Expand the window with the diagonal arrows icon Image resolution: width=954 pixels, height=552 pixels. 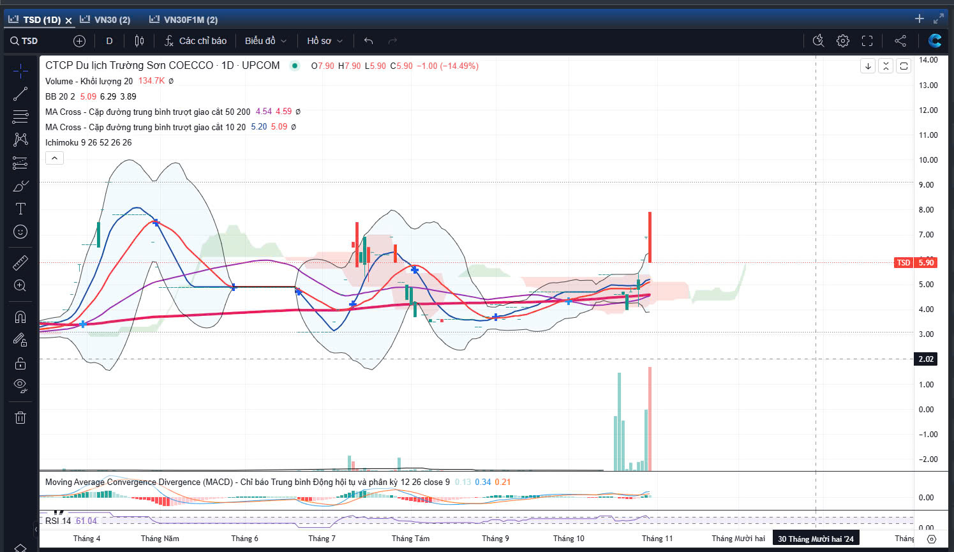(939, 19)
